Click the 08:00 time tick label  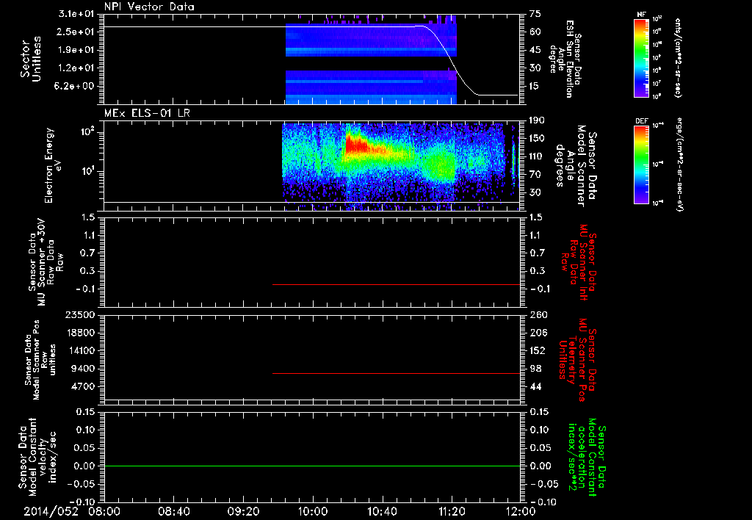pos(104,511)
